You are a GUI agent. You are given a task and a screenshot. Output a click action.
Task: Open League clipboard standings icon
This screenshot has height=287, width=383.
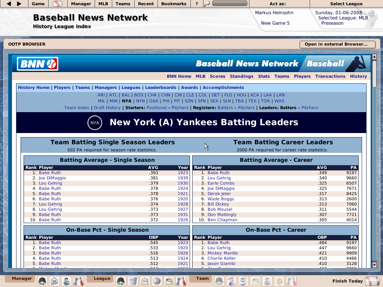[x=145, y=281]
